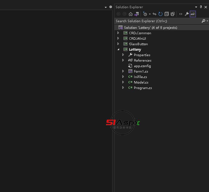209x192 pixels.
Task: Click Sync with Active Document icon
Action: pyautogui.click(x=154, y=14)
